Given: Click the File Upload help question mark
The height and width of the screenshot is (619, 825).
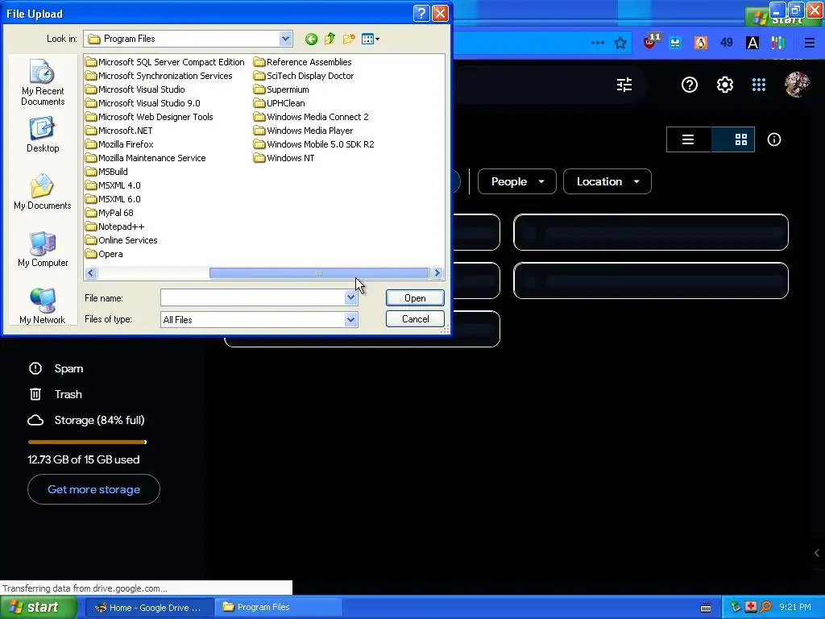Looking at the screenshot, I should (421, 13).
